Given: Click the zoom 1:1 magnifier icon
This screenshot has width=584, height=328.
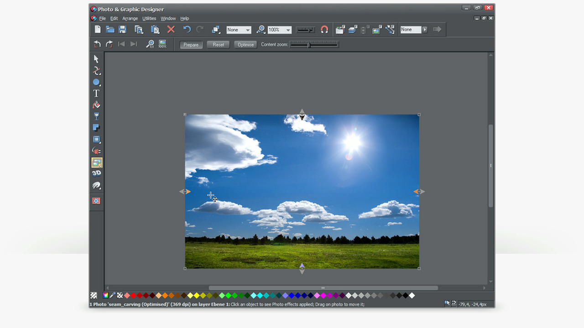Looking at the screenshot, I should click(x=150, y=44).
